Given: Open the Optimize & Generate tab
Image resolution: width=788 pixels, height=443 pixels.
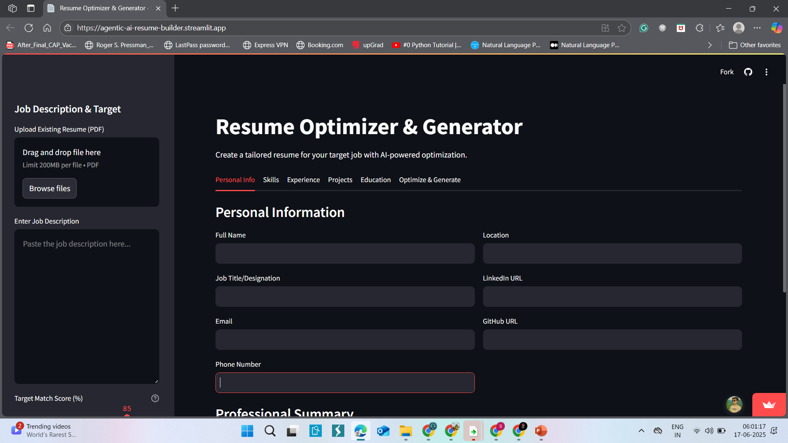Looking at the screenshot, I should (430, 180).
